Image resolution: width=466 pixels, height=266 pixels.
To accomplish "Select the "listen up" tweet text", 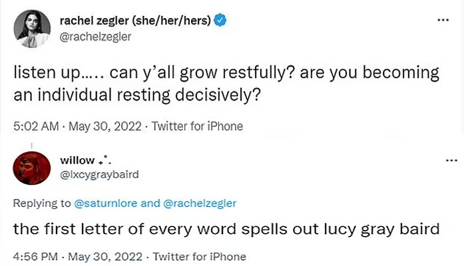I will pyautogui.click(x=226, y=83).
